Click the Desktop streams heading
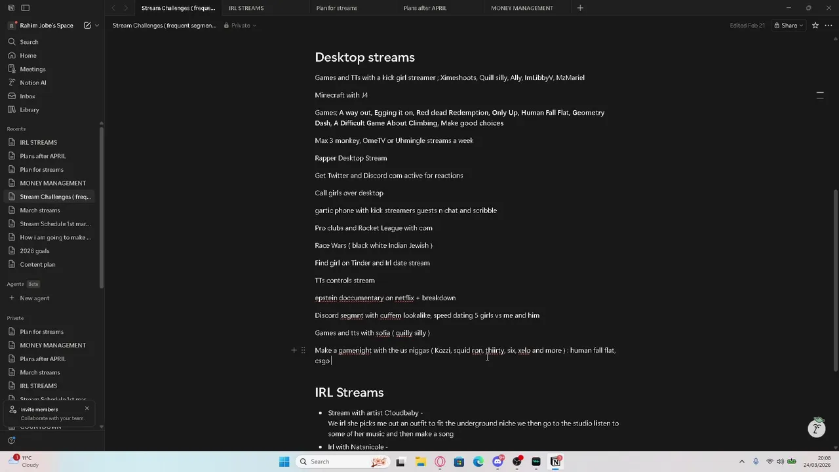Image resolution: width=839 pixels, height=472 pixels. 364,57
